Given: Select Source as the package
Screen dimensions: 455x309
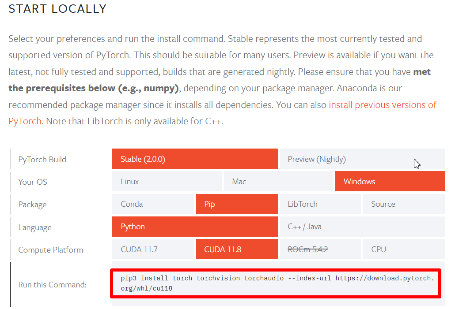Looking at the screenshot, I should (403, 204).
